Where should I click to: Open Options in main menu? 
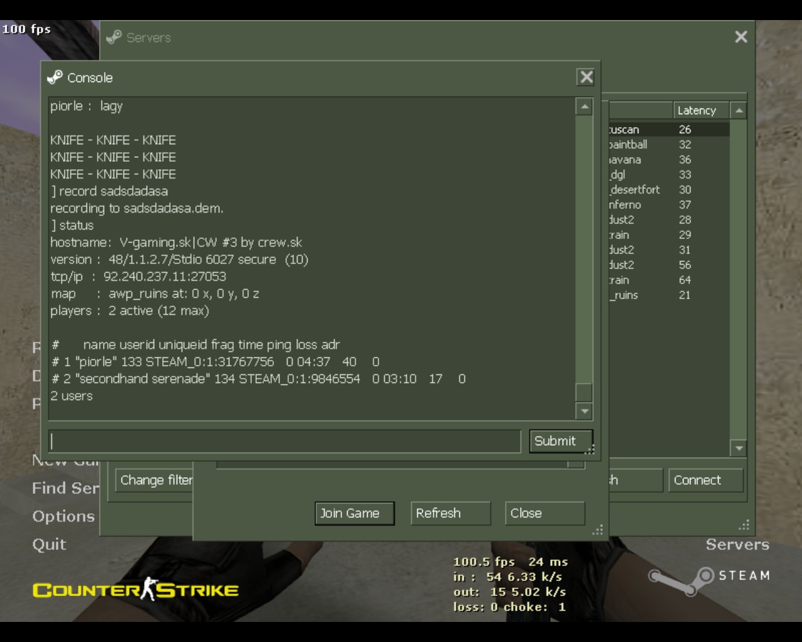coord(63,516)
